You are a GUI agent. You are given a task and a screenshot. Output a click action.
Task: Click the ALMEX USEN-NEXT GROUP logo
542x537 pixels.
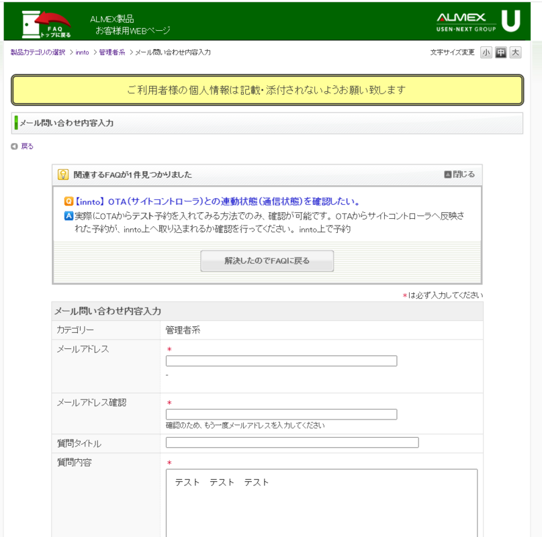478,22
